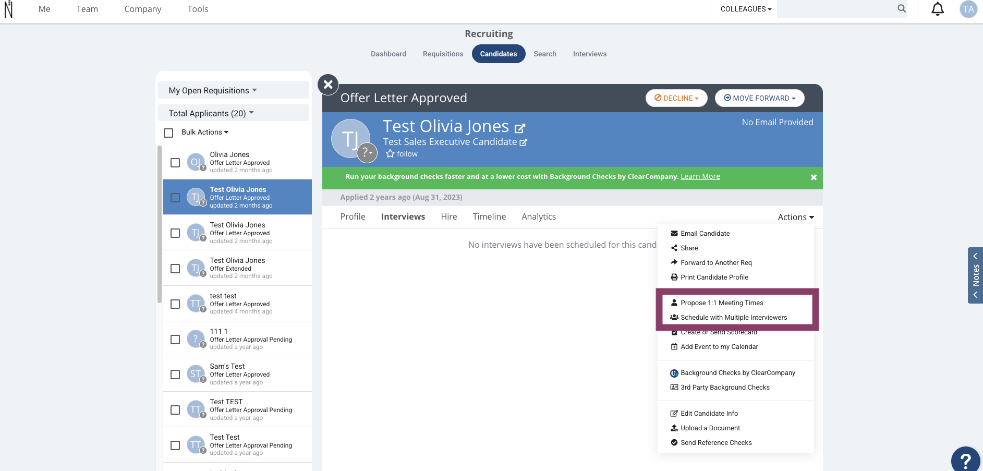This screenshot has height=471, width=983.
Task: Check the 111 1 candidate checkbox
Action: click(x=175, y=340)
